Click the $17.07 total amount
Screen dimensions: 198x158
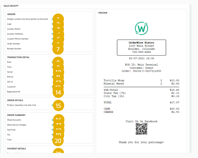pyautogui.click(x=174, y=103)
